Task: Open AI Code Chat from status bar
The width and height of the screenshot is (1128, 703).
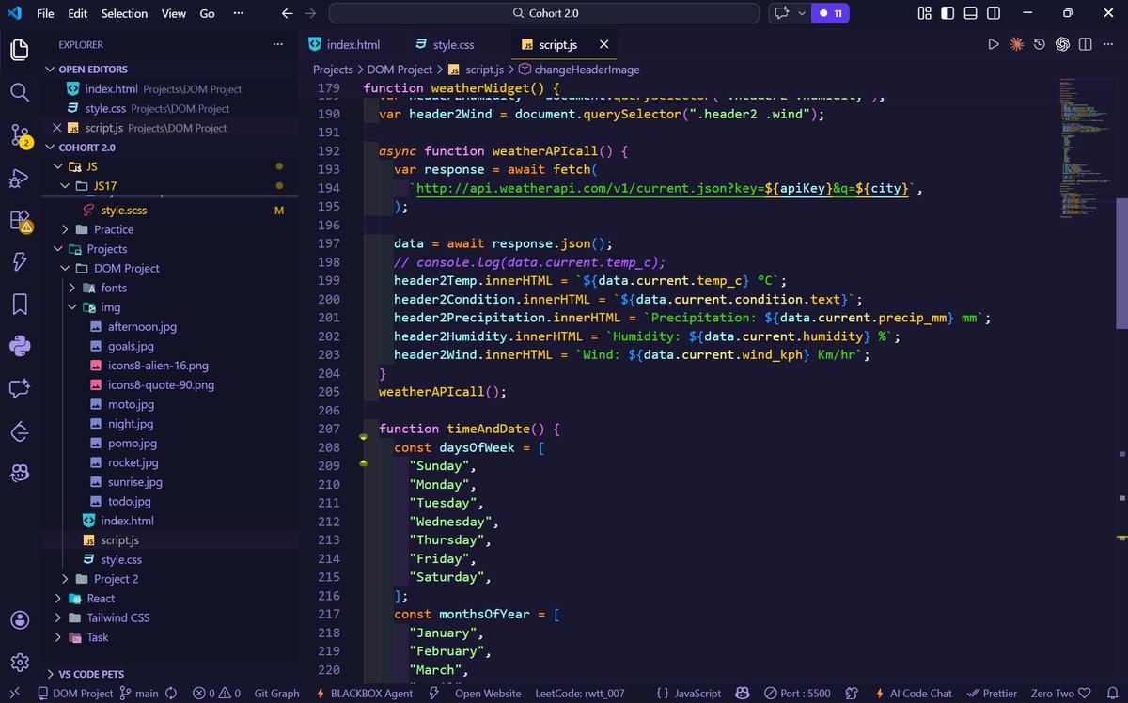Action: coord(912,694)
